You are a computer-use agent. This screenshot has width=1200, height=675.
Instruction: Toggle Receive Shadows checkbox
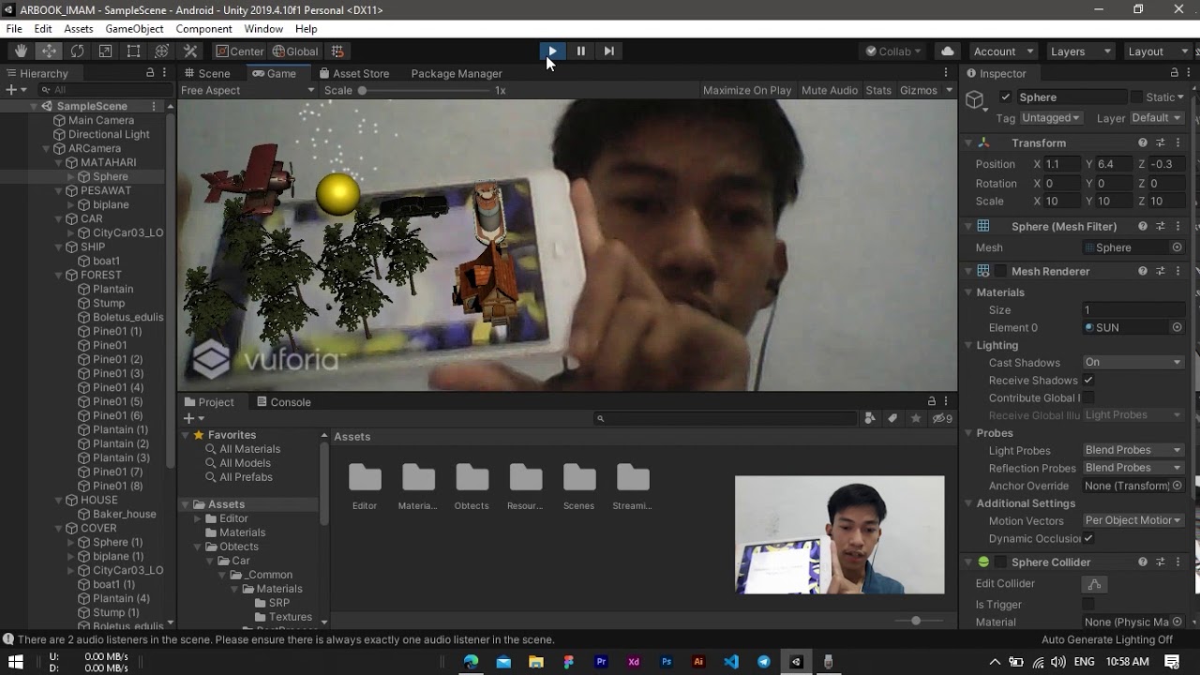pyautogui.click(x=1088, y=380)
